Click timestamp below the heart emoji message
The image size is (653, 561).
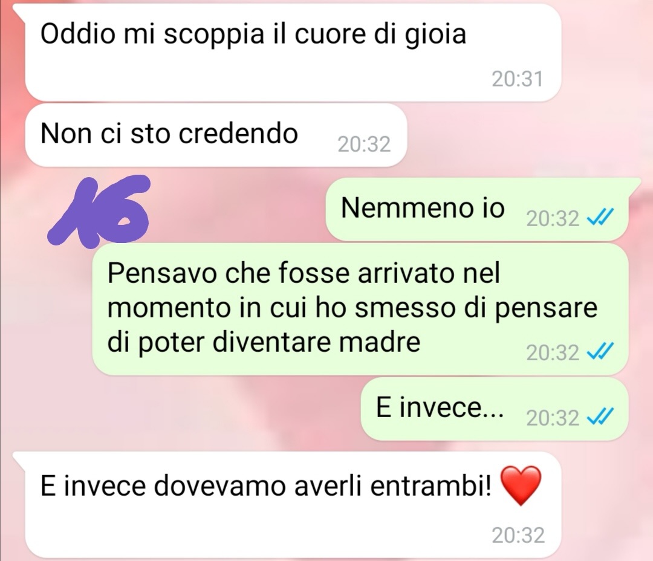[518, 535]
